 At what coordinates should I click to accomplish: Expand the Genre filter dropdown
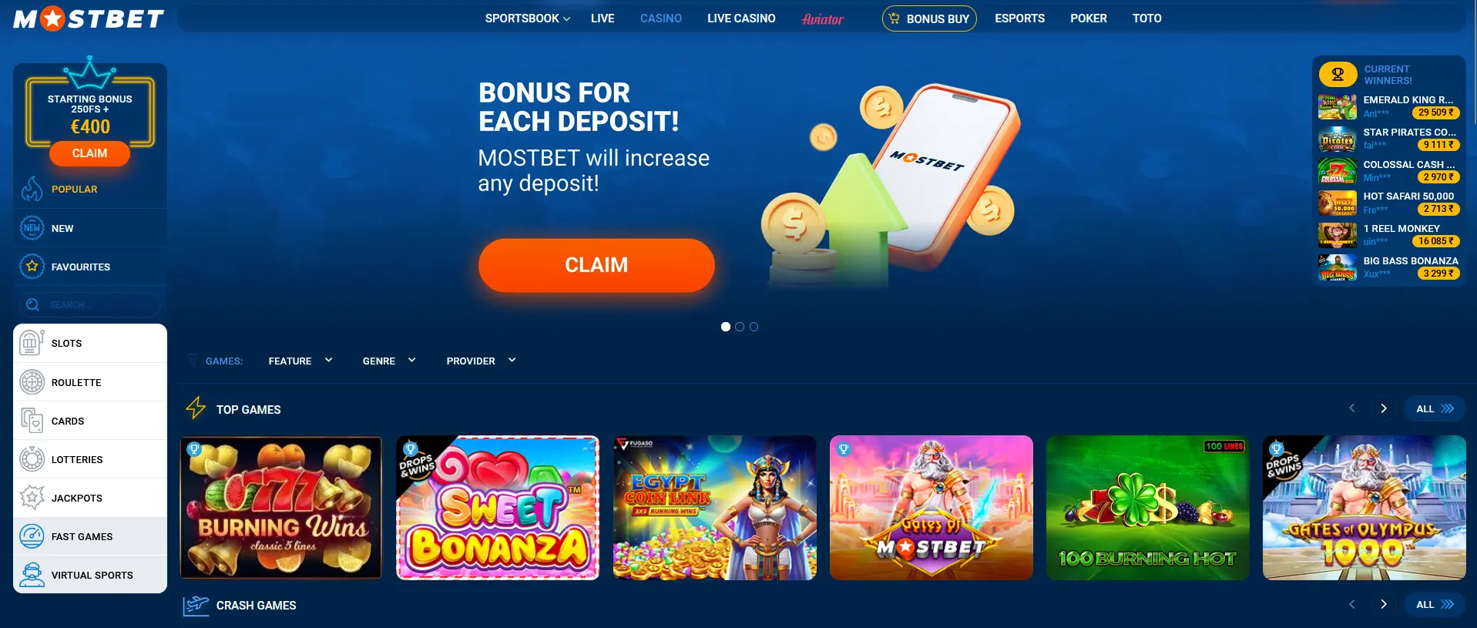point(389,361)
